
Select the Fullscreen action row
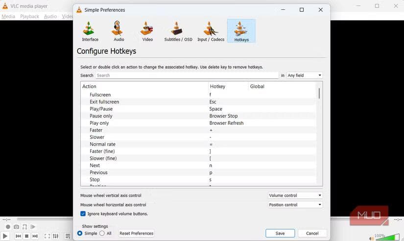[198, 95]
